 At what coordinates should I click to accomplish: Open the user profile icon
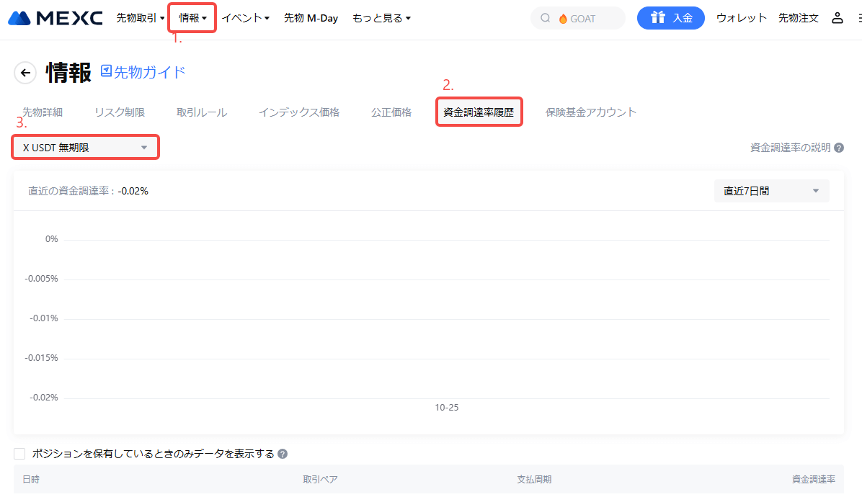837,18
